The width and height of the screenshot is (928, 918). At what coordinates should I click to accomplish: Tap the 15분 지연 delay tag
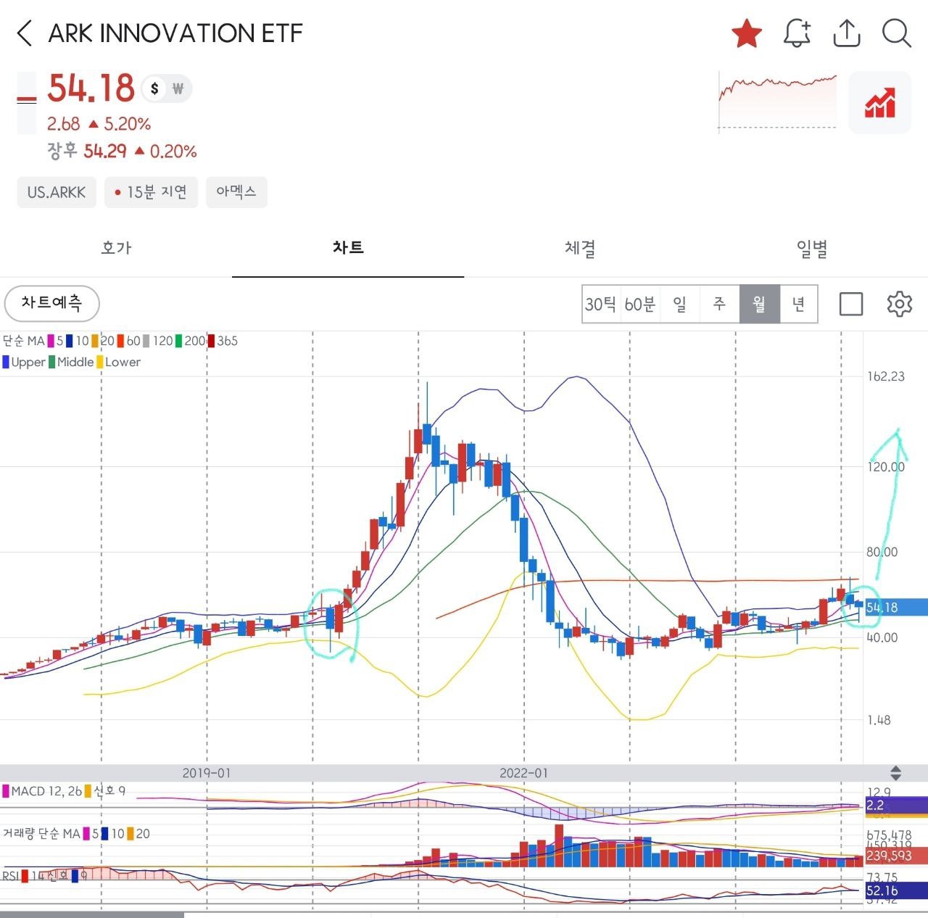(x=151, y=192)
